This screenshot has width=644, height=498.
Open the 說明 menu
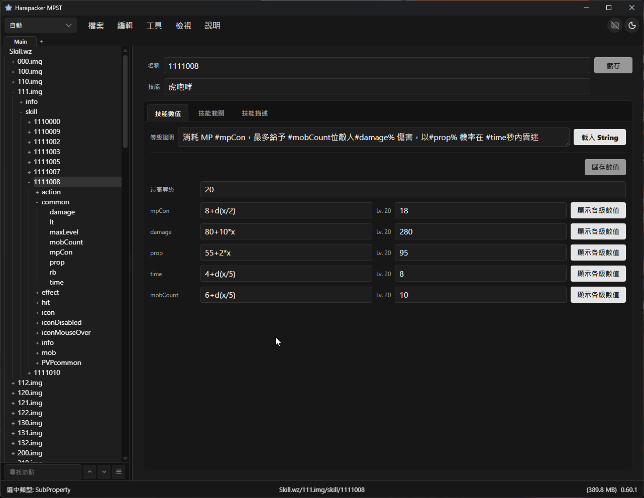coord(212,26)
